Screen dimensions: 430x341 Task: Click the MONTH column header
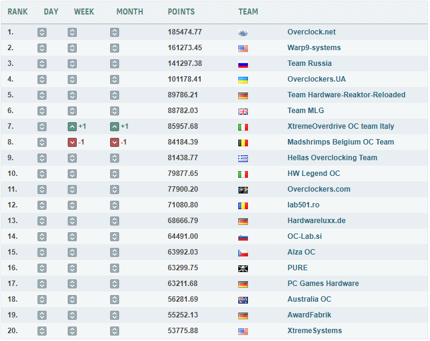coord(129,11)
